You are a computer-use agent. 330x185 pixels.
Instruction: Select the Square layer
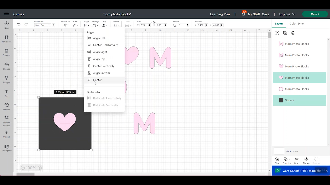(x=299, y=100)
